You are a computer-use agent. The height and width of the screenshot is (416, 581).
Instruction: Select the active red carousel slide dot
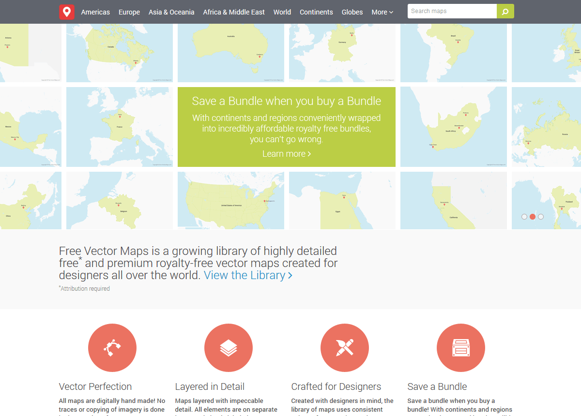click(533, 217)
